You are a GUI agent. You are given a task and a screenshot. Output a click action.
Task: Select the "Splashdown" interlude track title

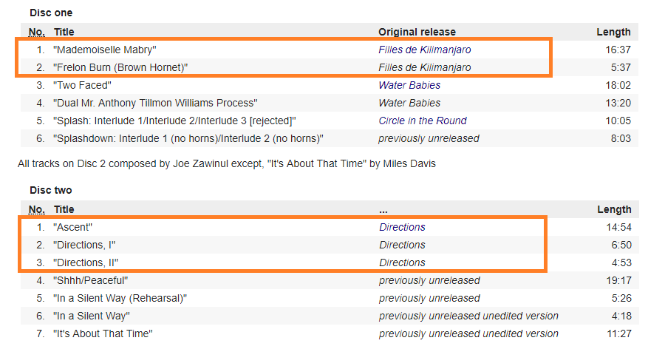pyautogui.click(x=188, y=138)
